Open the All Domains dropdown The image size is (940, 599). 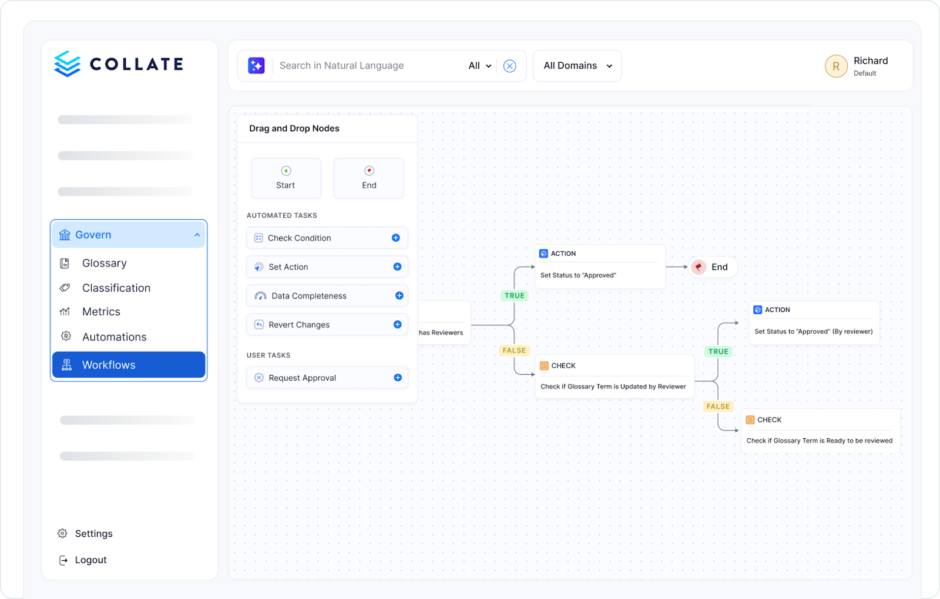pos(578,66)
